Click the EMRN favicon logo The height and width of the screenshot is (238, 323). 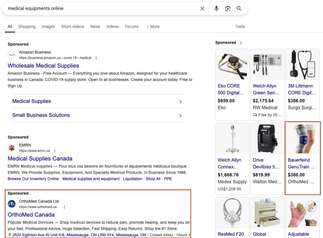pos(12,148)
